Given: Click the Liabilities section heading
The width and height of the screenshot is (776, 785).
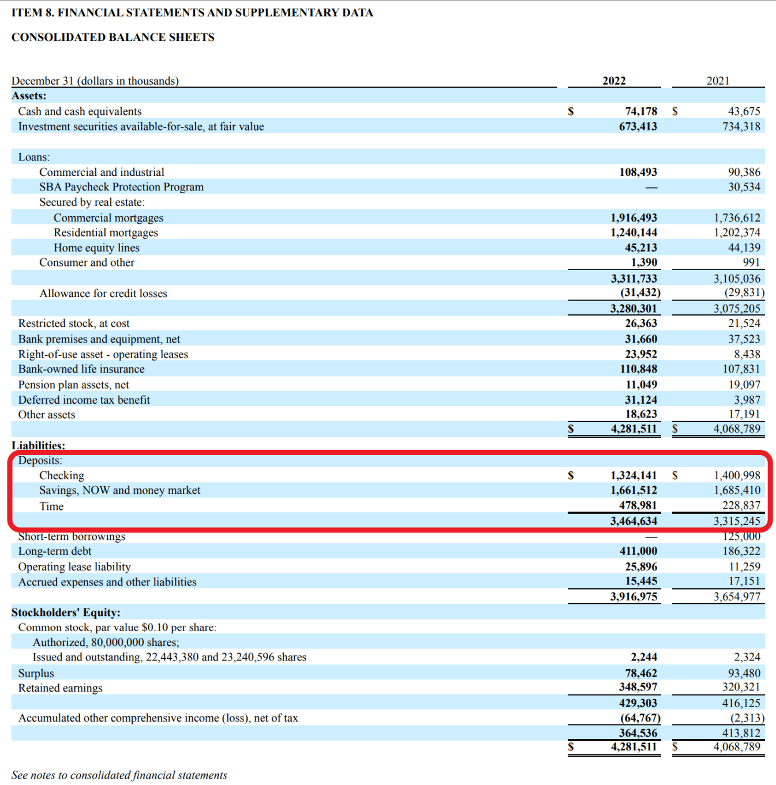Looking at the screenshot, I should click(x=38, y=445).
